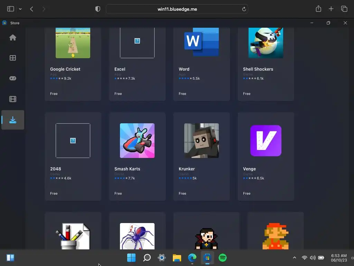The width and height of the screenshot is (354, 266).
Task: Click the Free price on Word card
Action: (x=183, y=94)
